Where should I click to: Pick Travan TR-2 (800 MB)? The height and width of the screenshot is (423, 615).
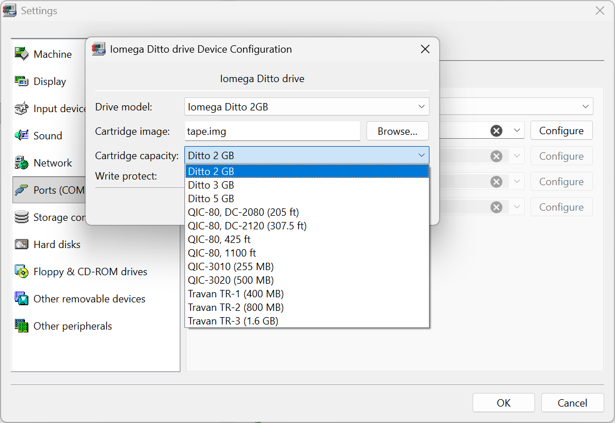pos(307,307)
